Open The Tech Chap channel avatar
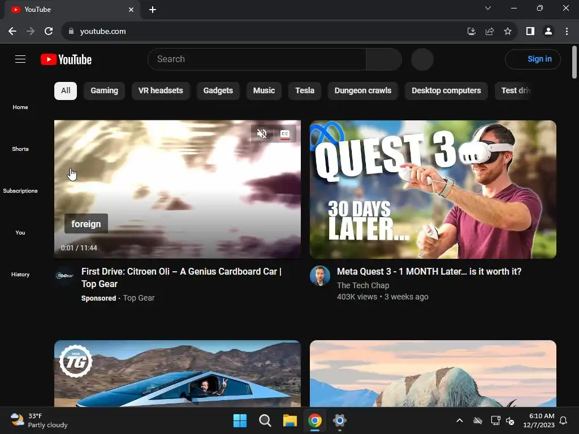The image size is (579, 434). point(320,275)
